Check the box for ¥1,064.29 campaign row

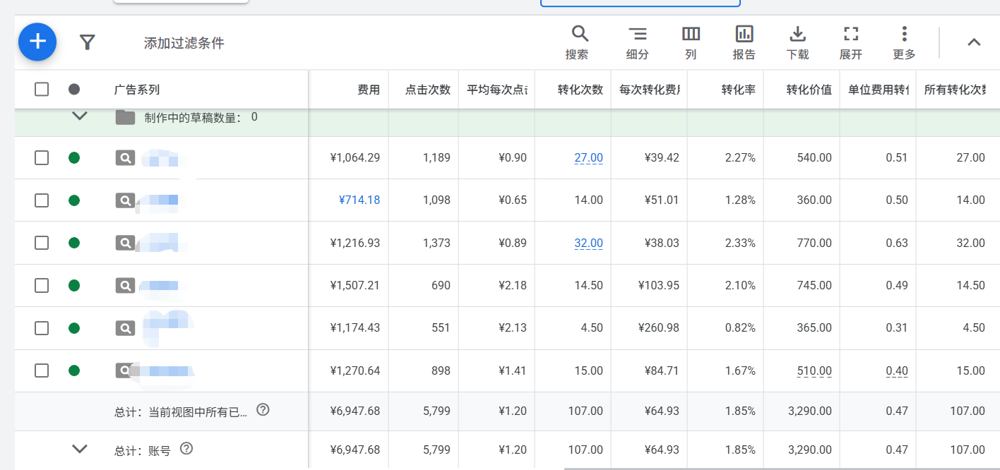[x=42, y=157]
